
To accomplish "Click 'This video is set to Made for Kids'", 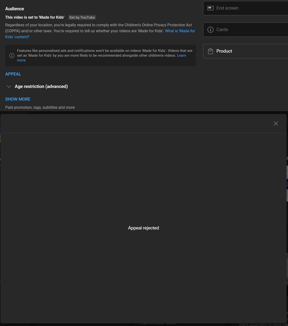I will tap(35, 17).
